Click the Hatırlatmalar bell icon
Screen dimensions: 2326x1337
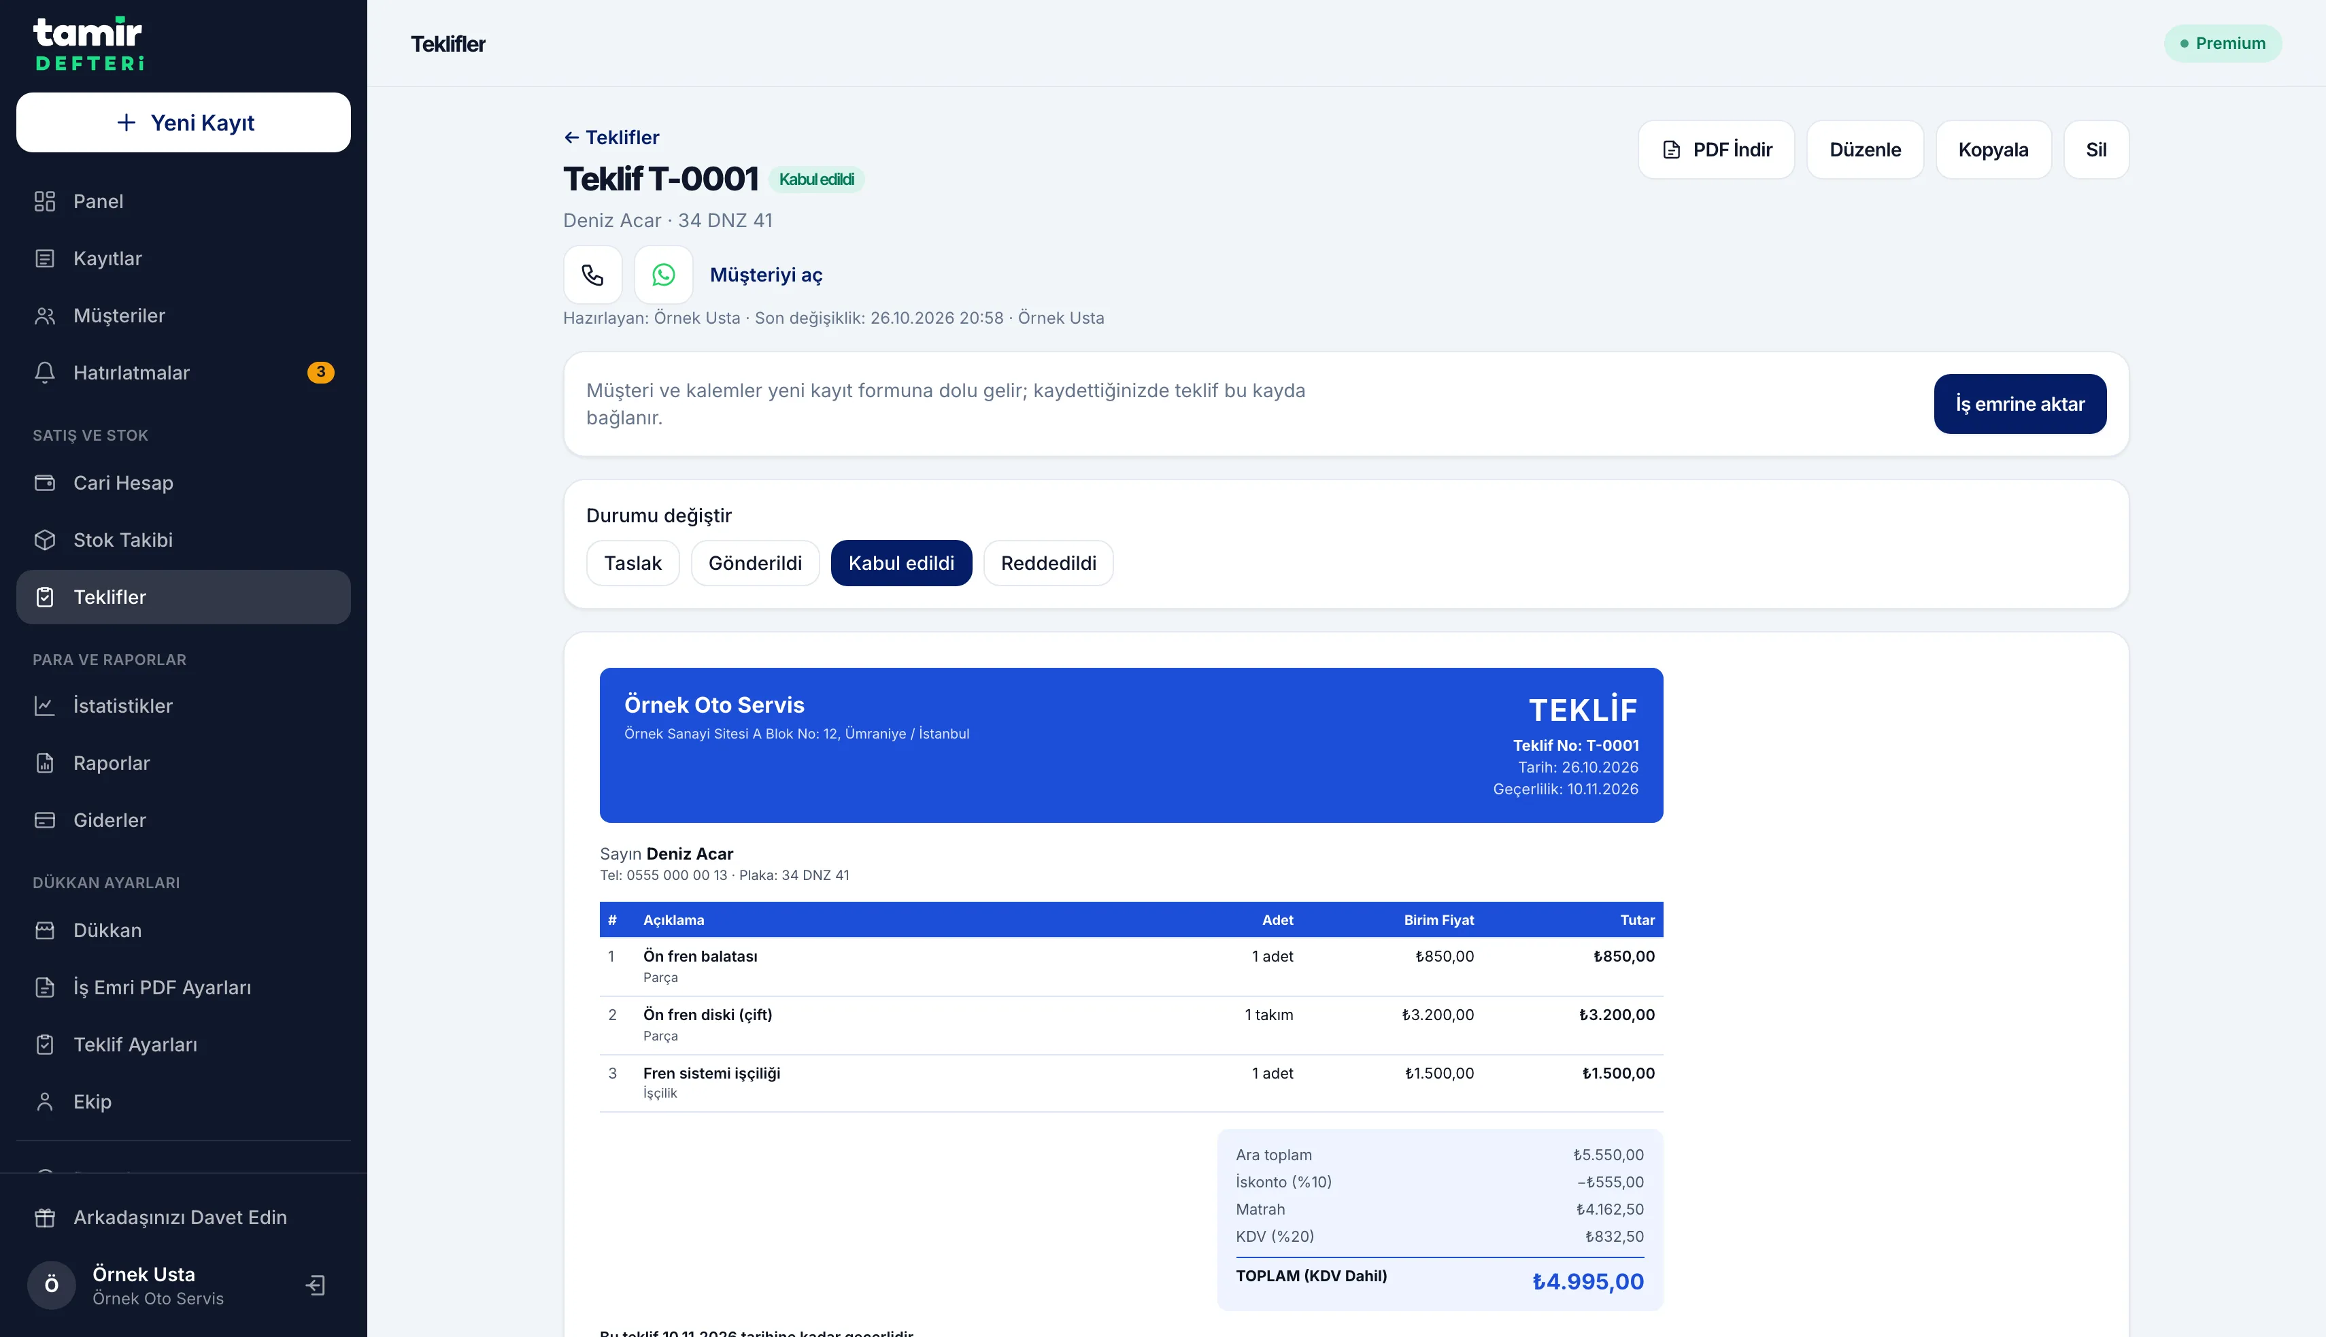[45, 373]
